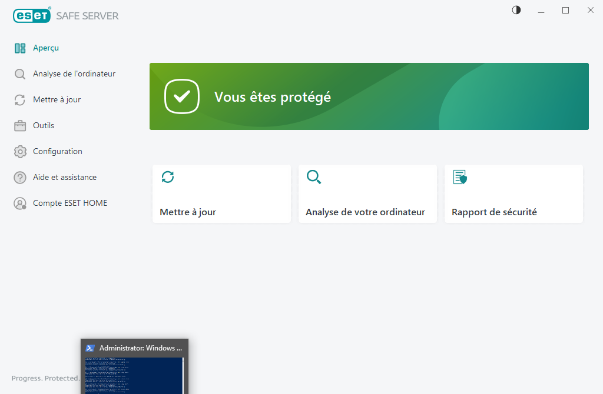Click the update refresh icon on Mettre à jour tile
603x394 pixels.
tap(168, 176)
